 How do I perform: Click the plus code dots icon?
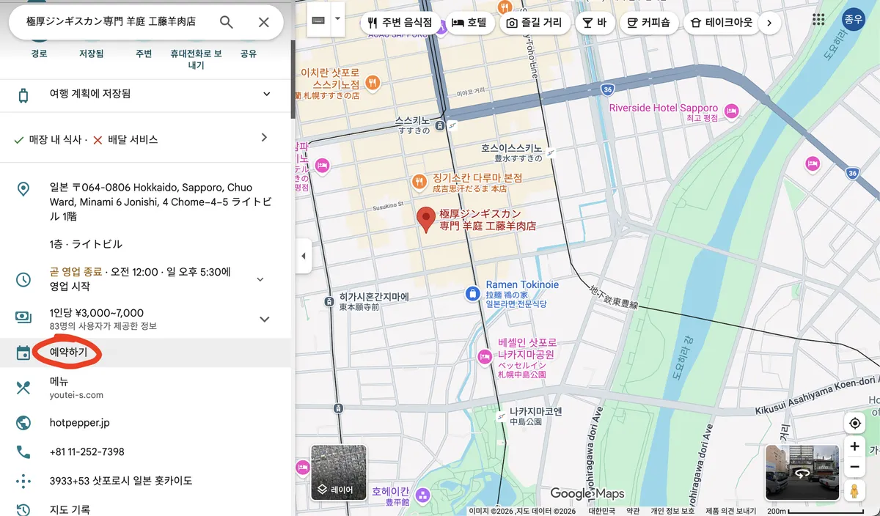23,481
